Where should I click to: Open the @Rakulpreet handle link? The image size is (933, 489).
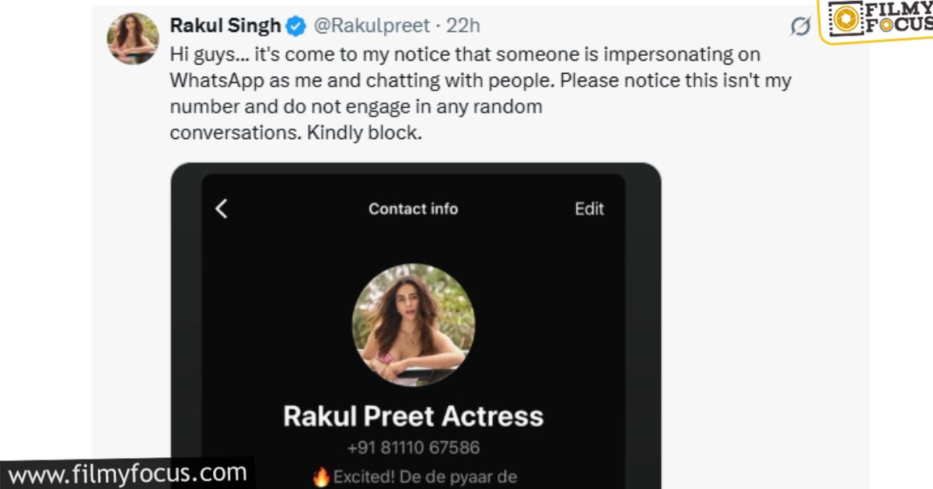click(x=372, y=26)
